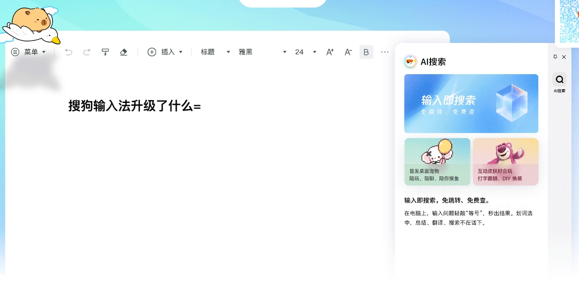Activate the format painter tool

(x=105, y=52)
